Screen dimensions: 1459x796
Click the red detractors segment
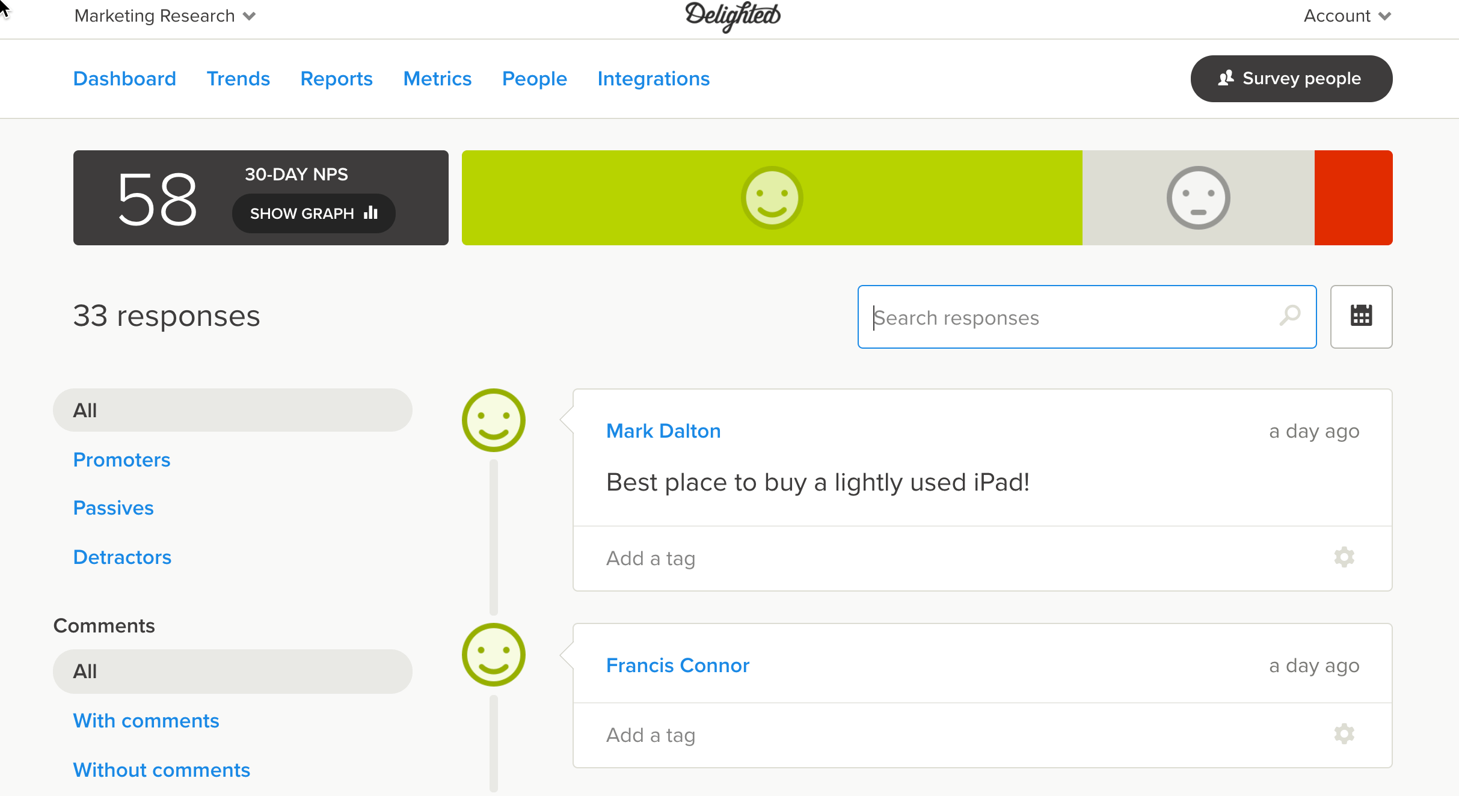tap(1353, 198)
